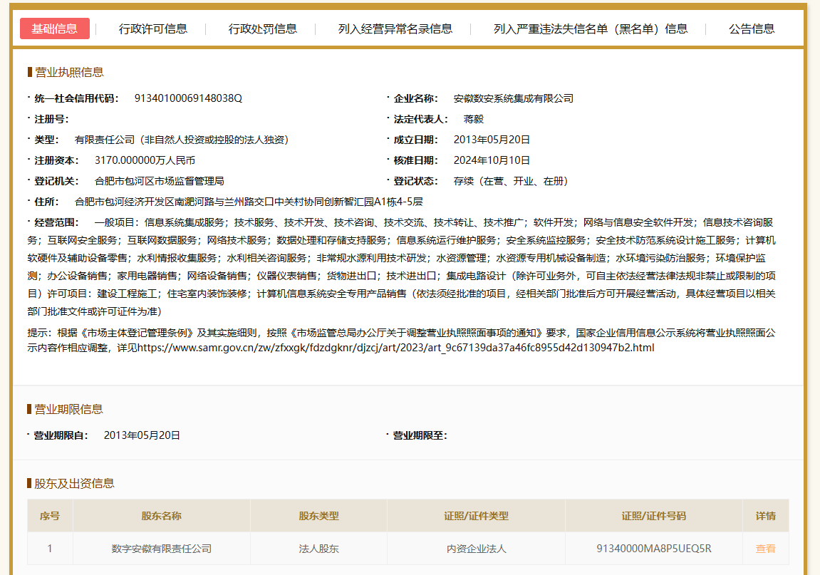The height and width of the screenshot is (575, 820).
Task: Click the 营业执照信息 section heading
Action: coord(69,72)
